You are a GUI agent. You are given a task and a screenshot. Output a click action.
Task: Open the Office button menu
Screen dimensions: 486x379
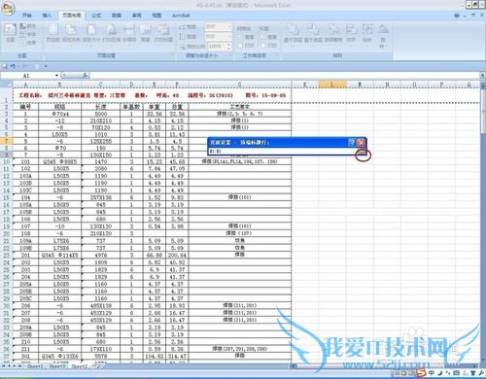pyautogui.click(x=9, y=8)
